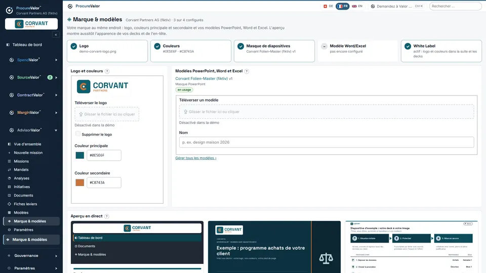Click the Tableau de bord sidebar icon
Screen dimensions: 486x273
pyautogui.click(x=8, y=44)
